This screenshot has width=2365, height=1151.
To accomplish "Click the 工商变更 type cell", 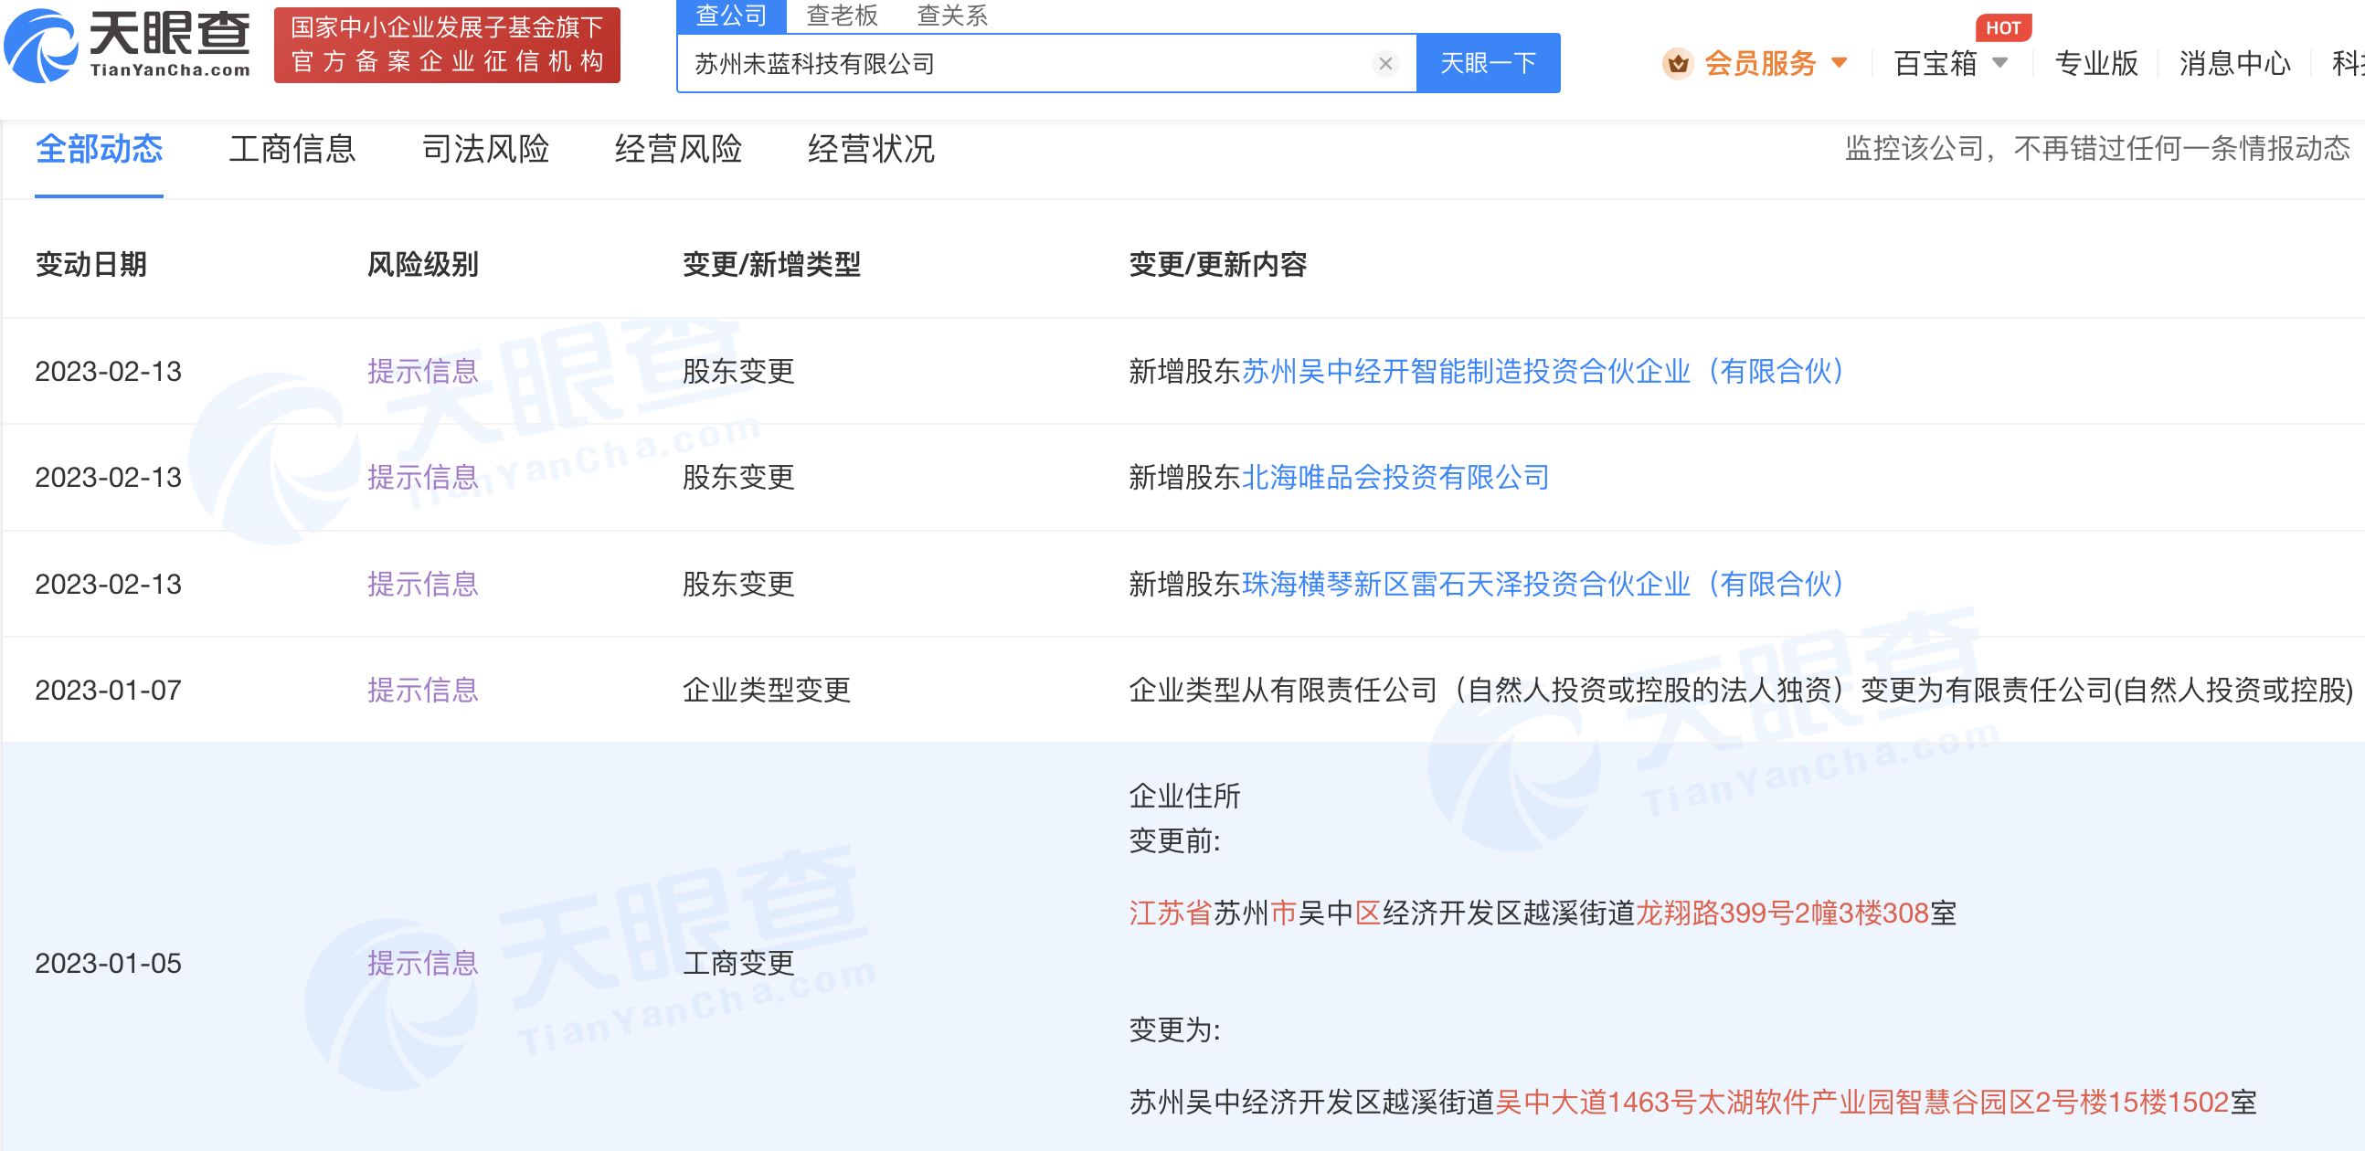I will click(x=738, y=963).
